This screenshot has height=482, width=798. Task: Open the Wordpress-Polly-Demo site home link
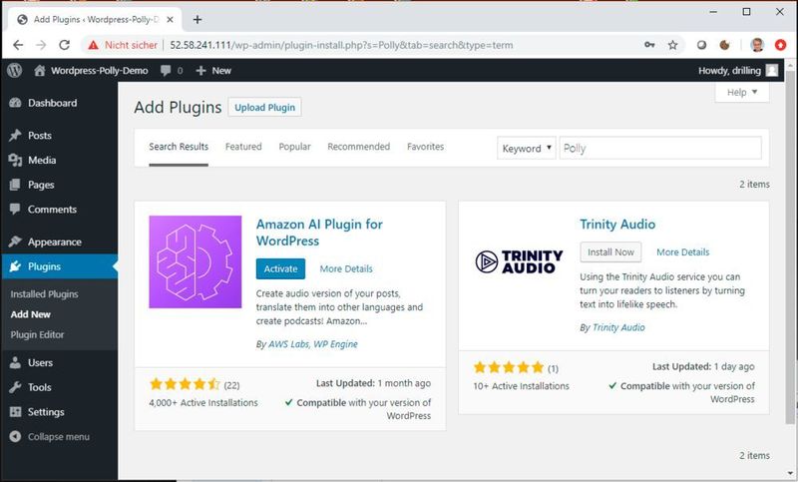click(91, 71)
